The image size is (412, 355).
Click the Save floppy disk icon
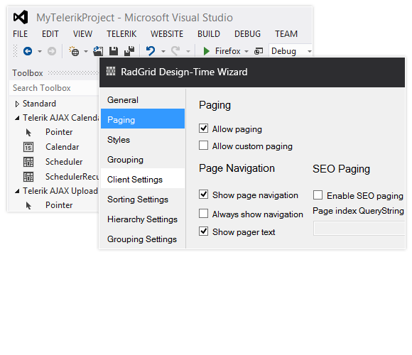(x=114, y=51)
